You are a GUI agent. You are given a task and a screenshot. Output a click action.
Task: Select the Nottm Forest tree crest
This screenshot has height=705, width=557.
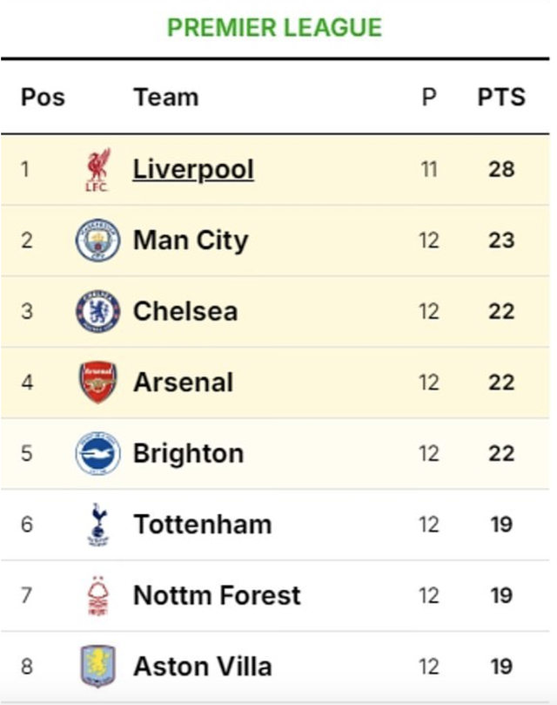[x=97, y=596]
